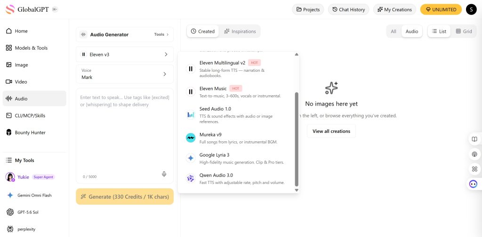Click View all creations button
Image resolution: width=482 pixels, height=237 pixels.
[x=331, y=131]
